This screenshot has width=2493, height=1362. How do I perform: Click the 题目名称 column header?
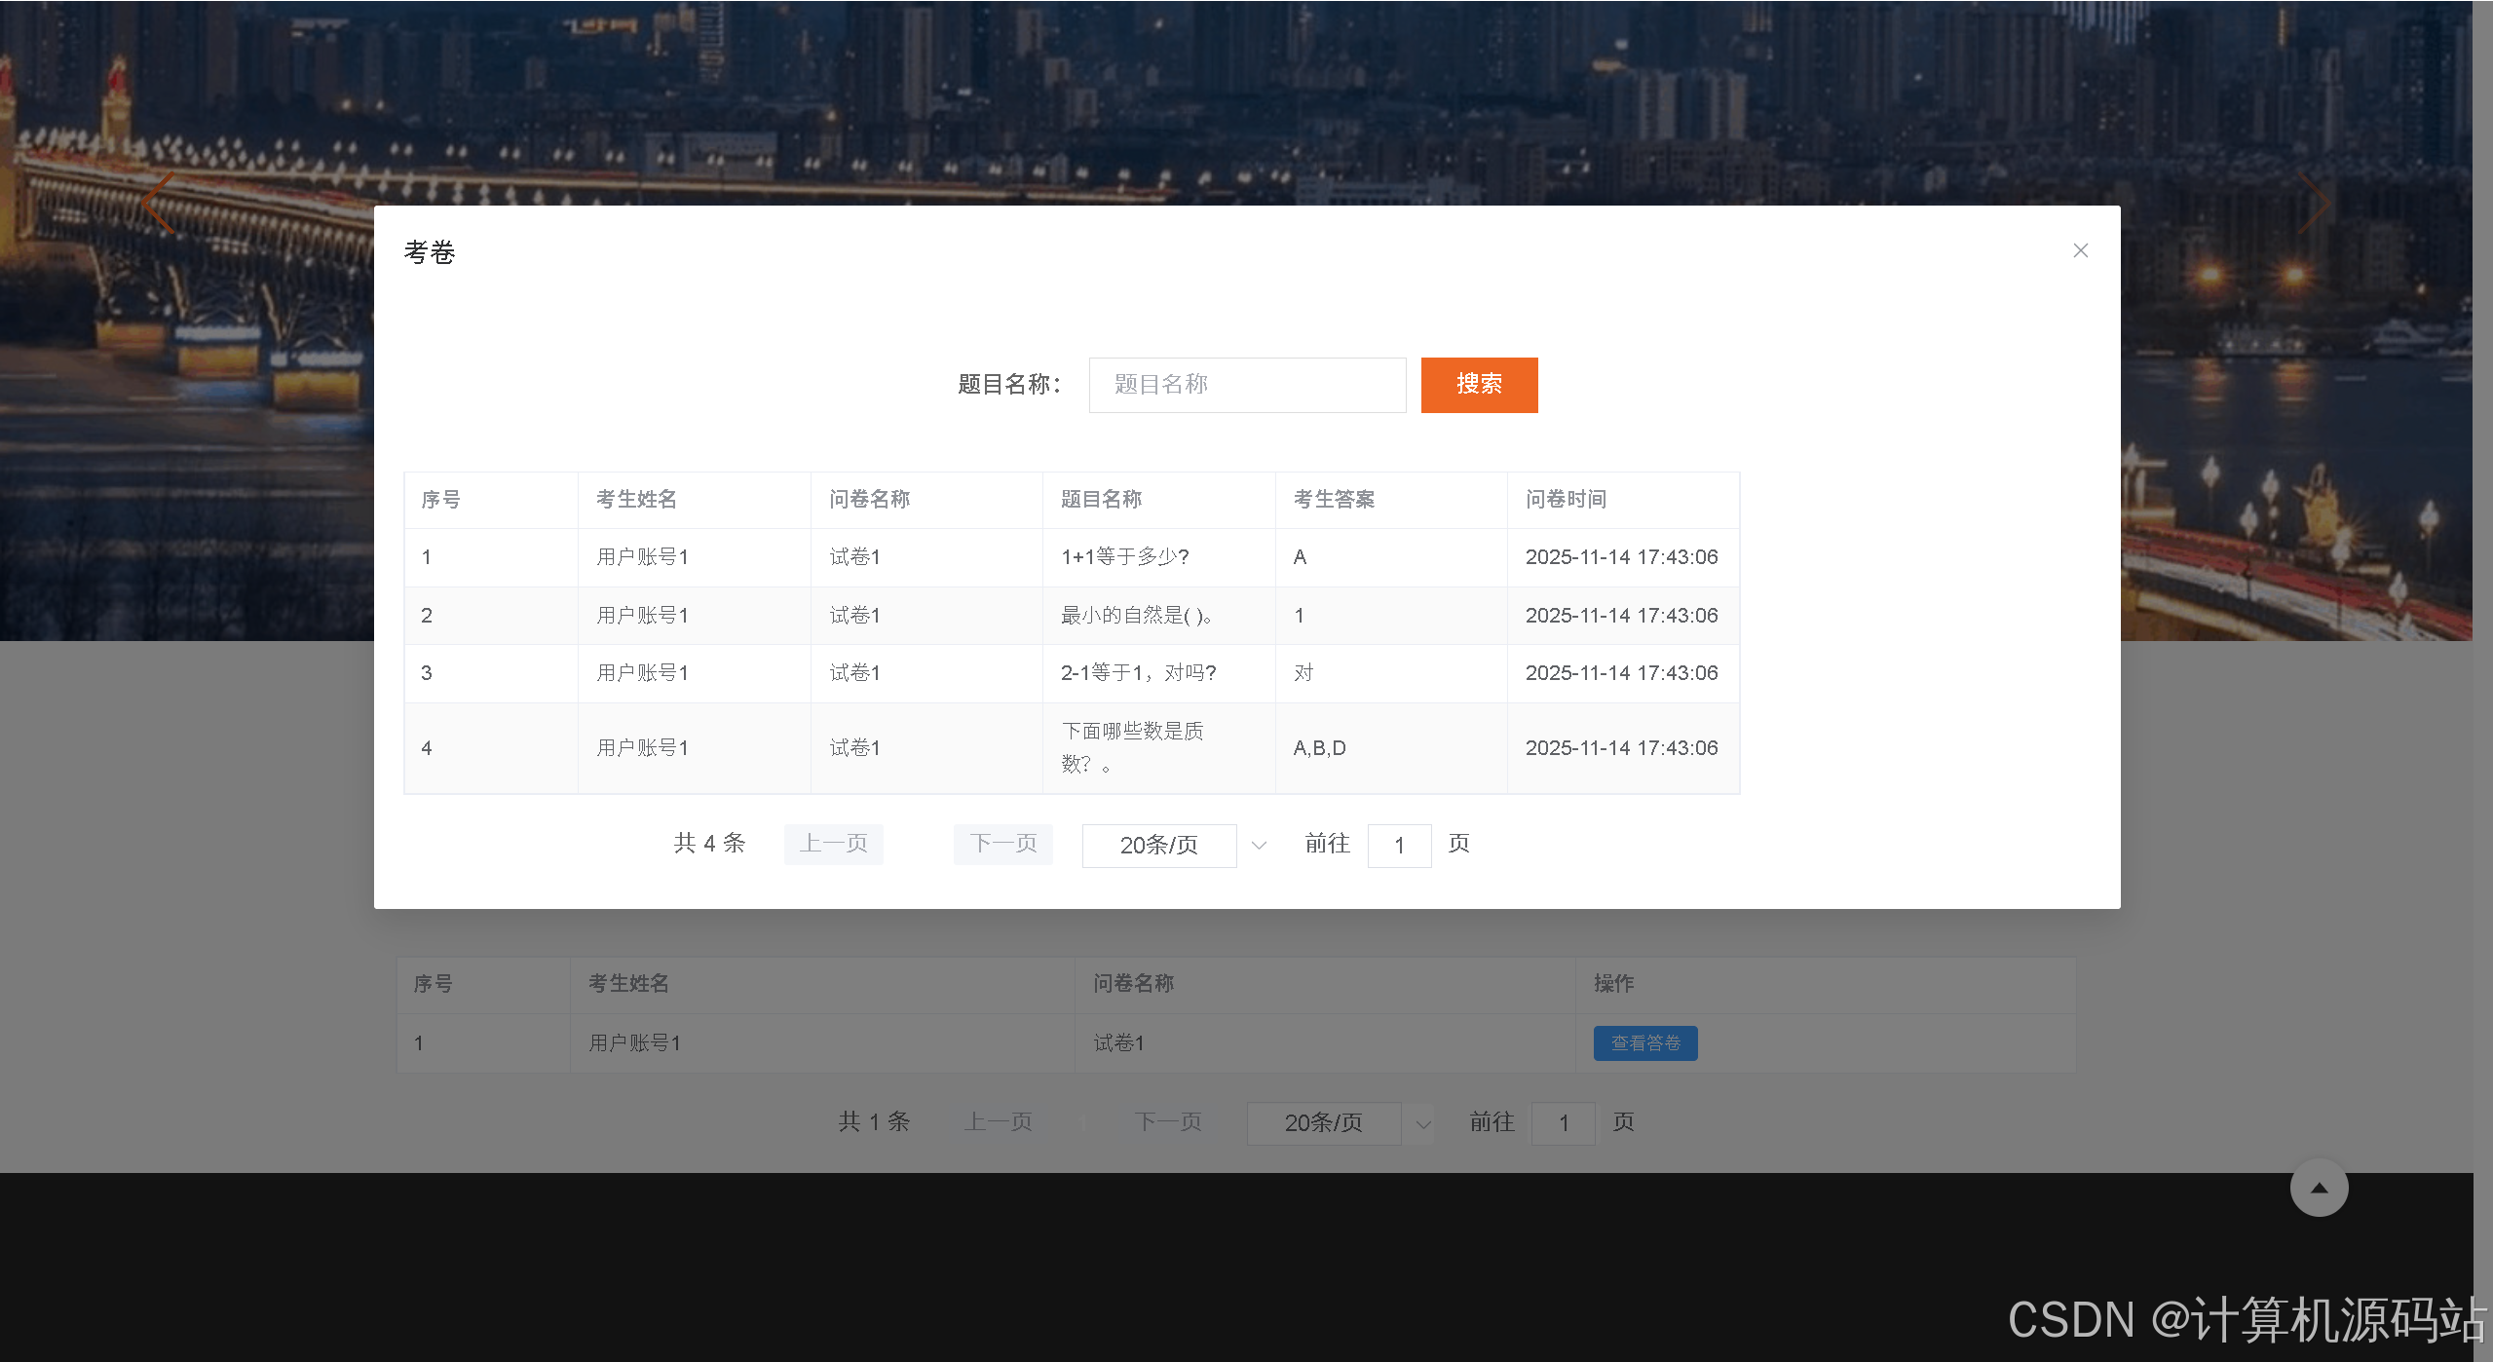(x=1159, y=500)
